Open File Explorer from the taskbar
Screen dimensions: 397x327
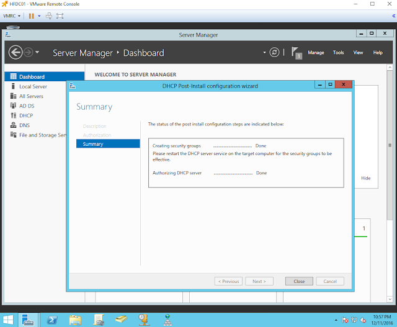click(x=75, y=320)
